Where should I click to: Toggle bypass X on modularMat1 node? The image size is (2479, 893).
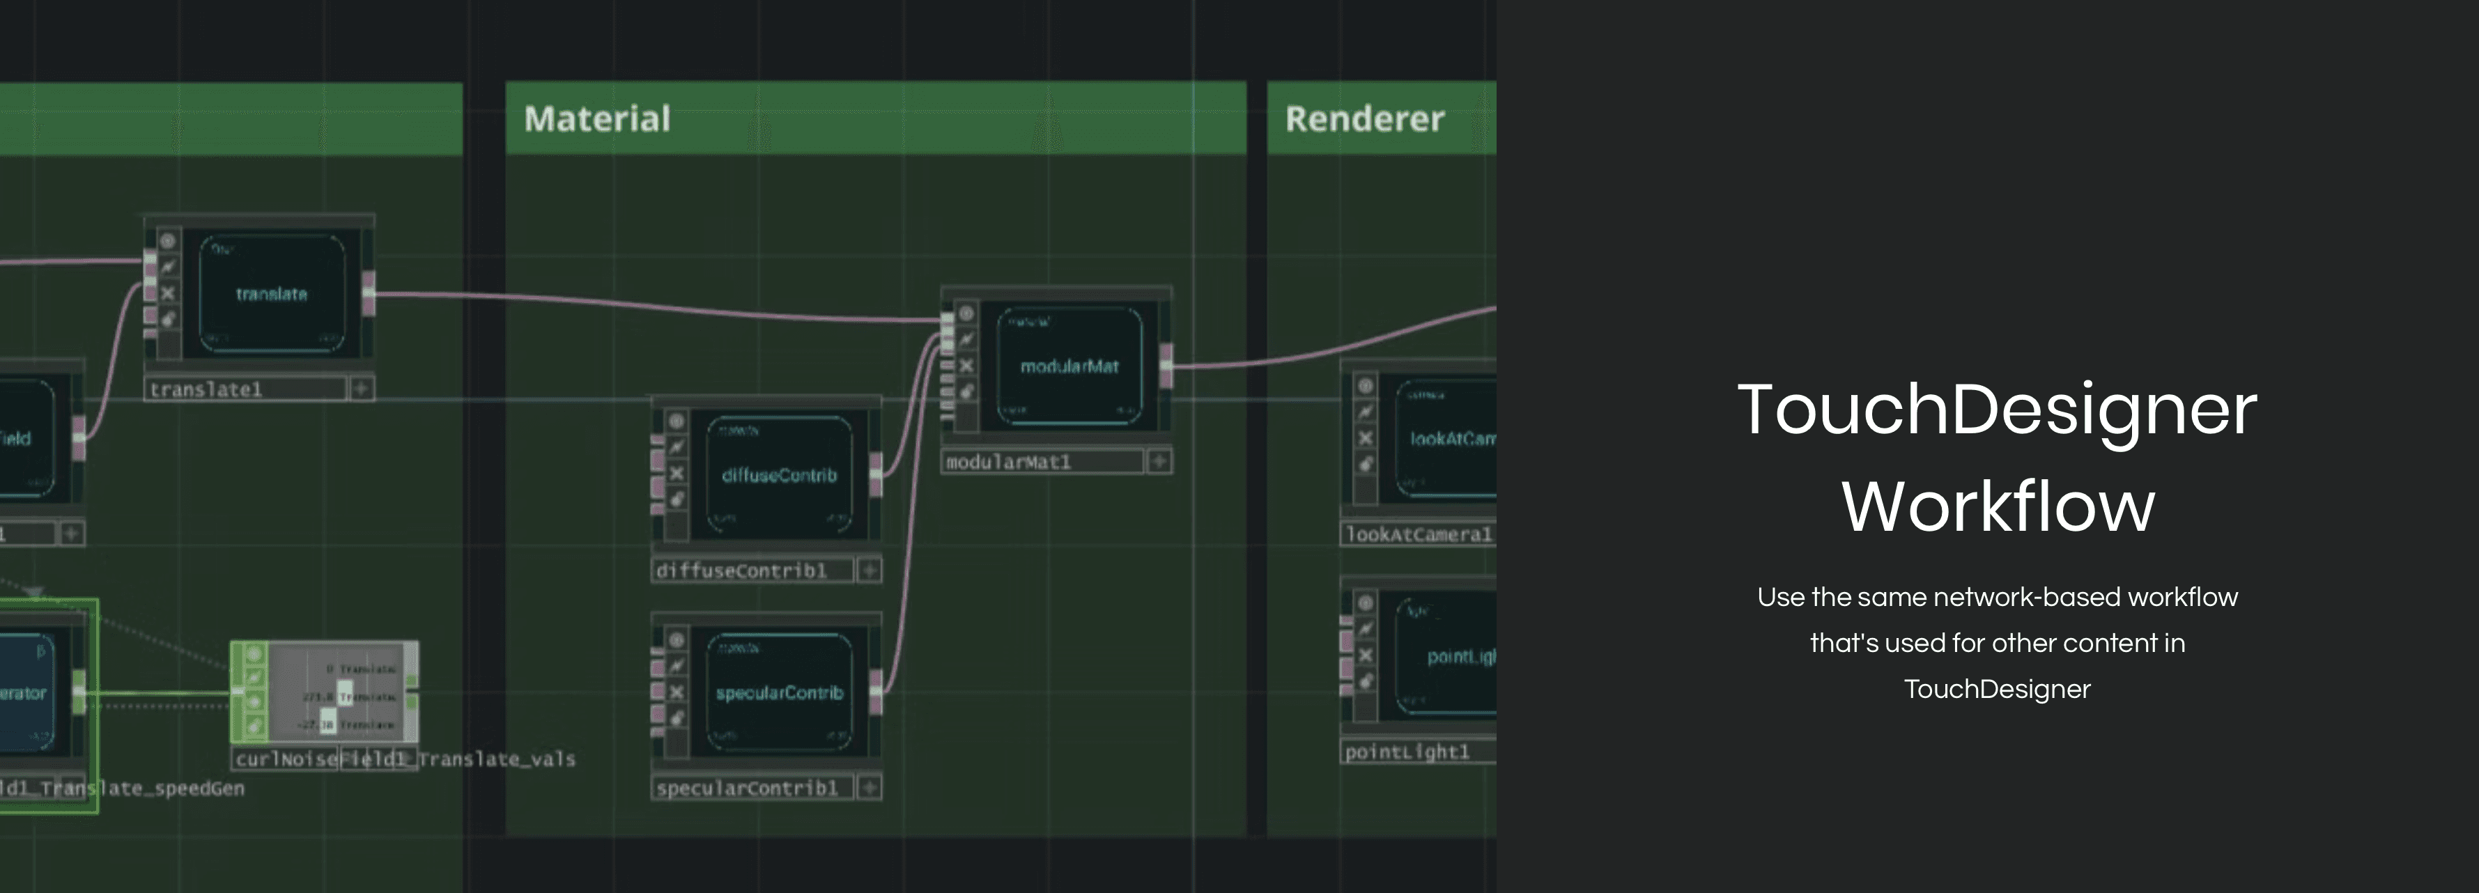pos(966,366)
